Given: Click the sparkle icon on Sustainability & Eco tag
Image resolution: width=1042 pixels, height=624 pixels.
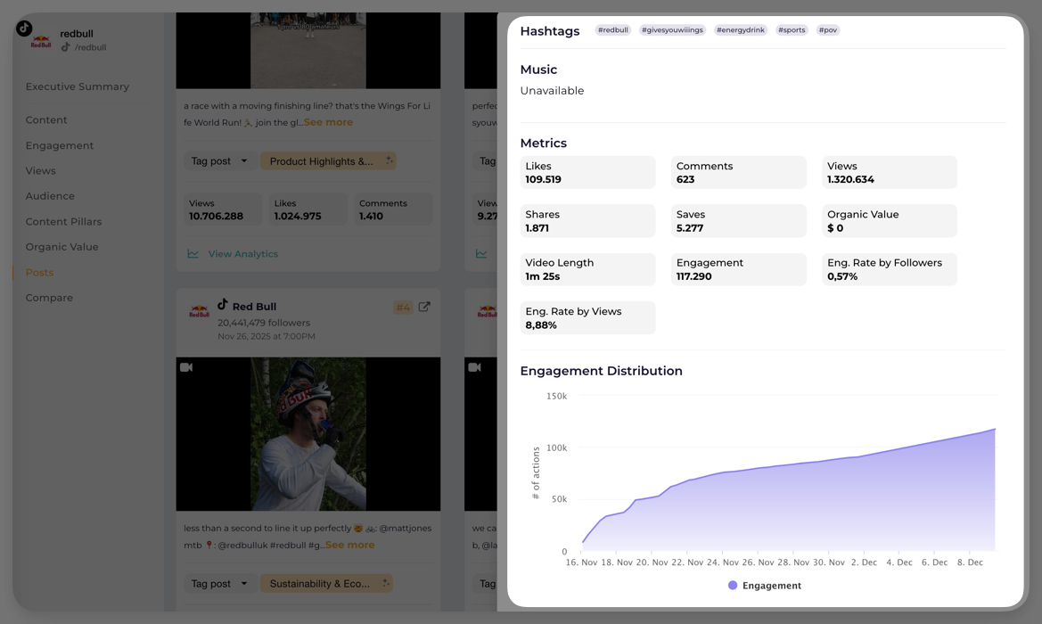Looking at the screenshot, I should (x=387, y=583).
